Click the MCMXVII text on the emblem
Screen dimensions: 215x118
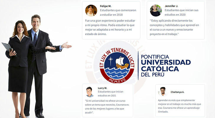click(117, 81)
